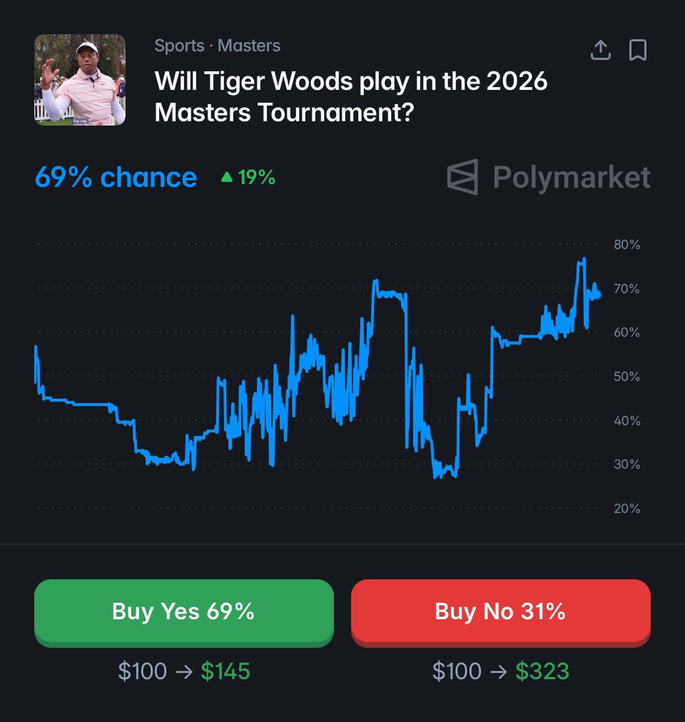
Task: Click the share icon
Action: [x=601, y=50]
